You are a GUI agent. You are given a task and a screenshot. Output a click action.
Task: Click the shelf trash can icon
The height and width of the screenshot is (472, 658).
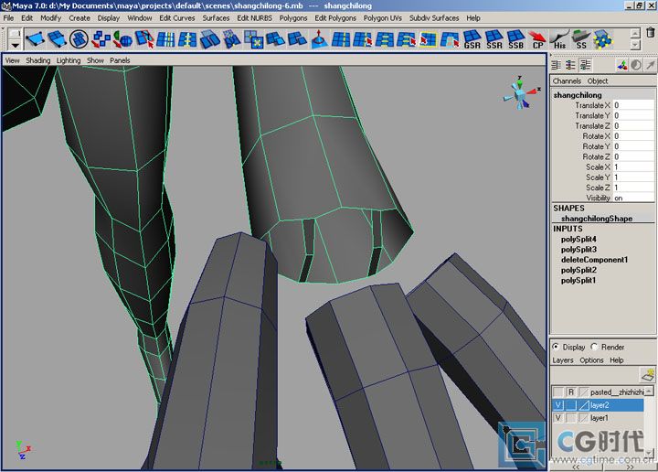coord(650,32)
